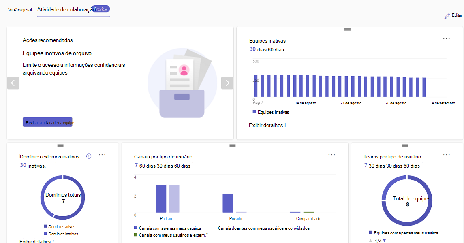This screenshot has width=464, height=243.
Task: Select 30 dias in Equipes inativas
Action: pyautogui.click(x=258, y=49)
